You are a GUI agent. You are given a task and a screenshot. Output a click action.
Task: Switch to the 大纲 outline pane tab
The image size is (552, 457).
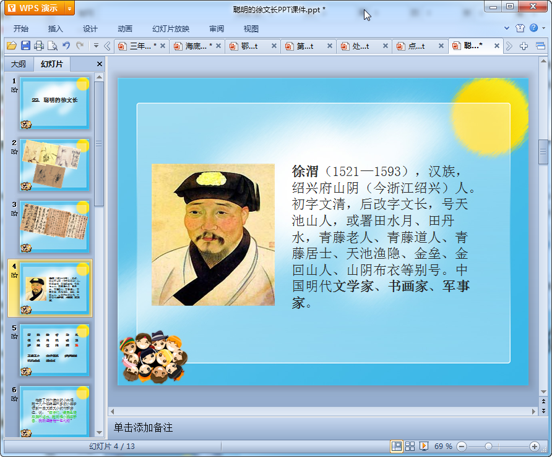(19, 64)
